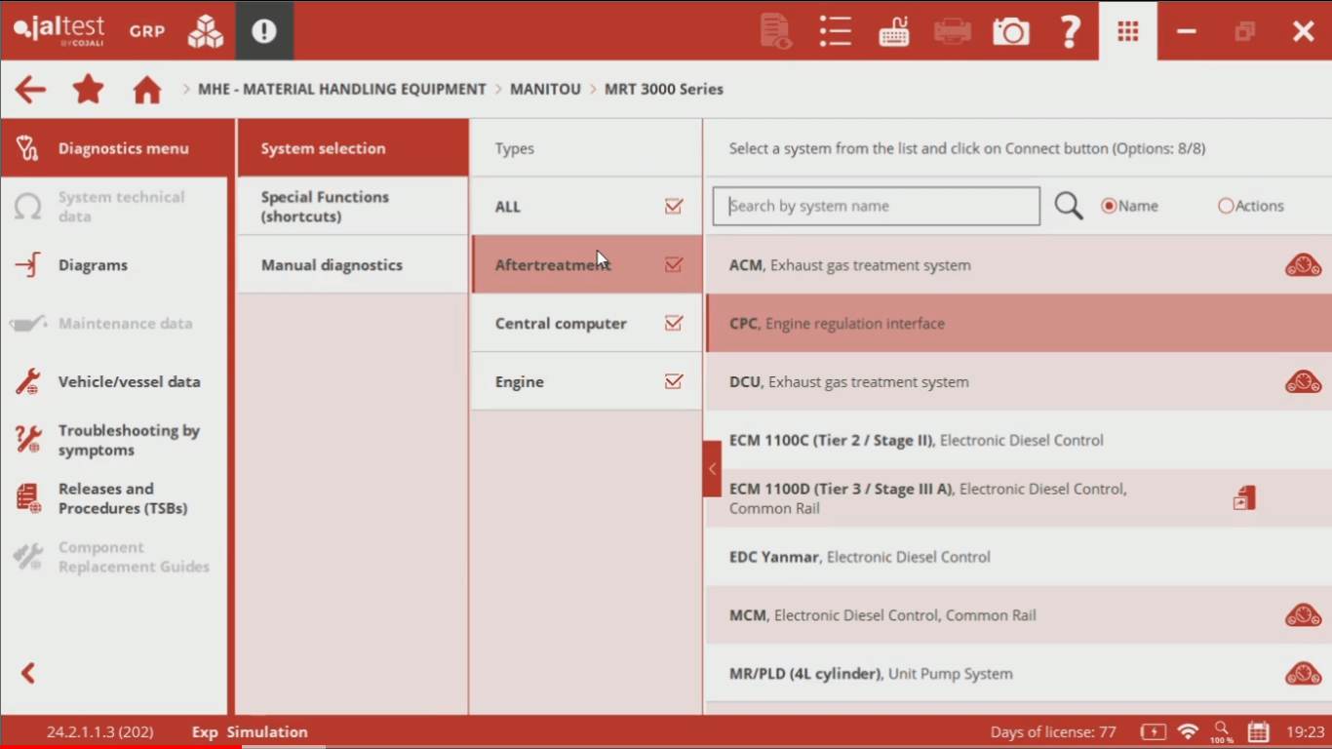
Task: Open the apps grid icon in the top bar
Action: point(1128,31)
